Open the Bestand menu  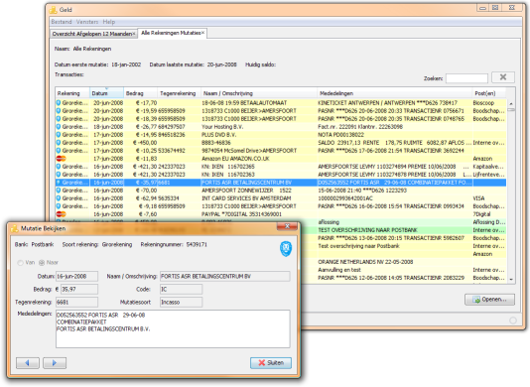click(x=62, y=22)
